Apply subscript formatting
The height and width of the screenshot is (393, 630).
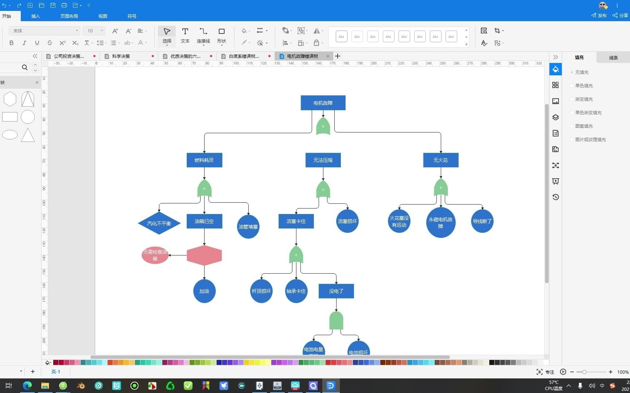pos(75,43)
